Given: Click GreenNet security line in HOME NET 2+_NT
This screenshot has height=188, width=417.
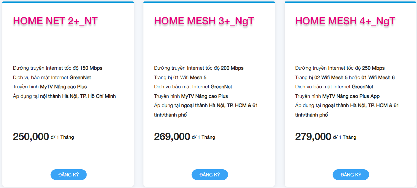Looking at the screenshot, I should [52, 77].
